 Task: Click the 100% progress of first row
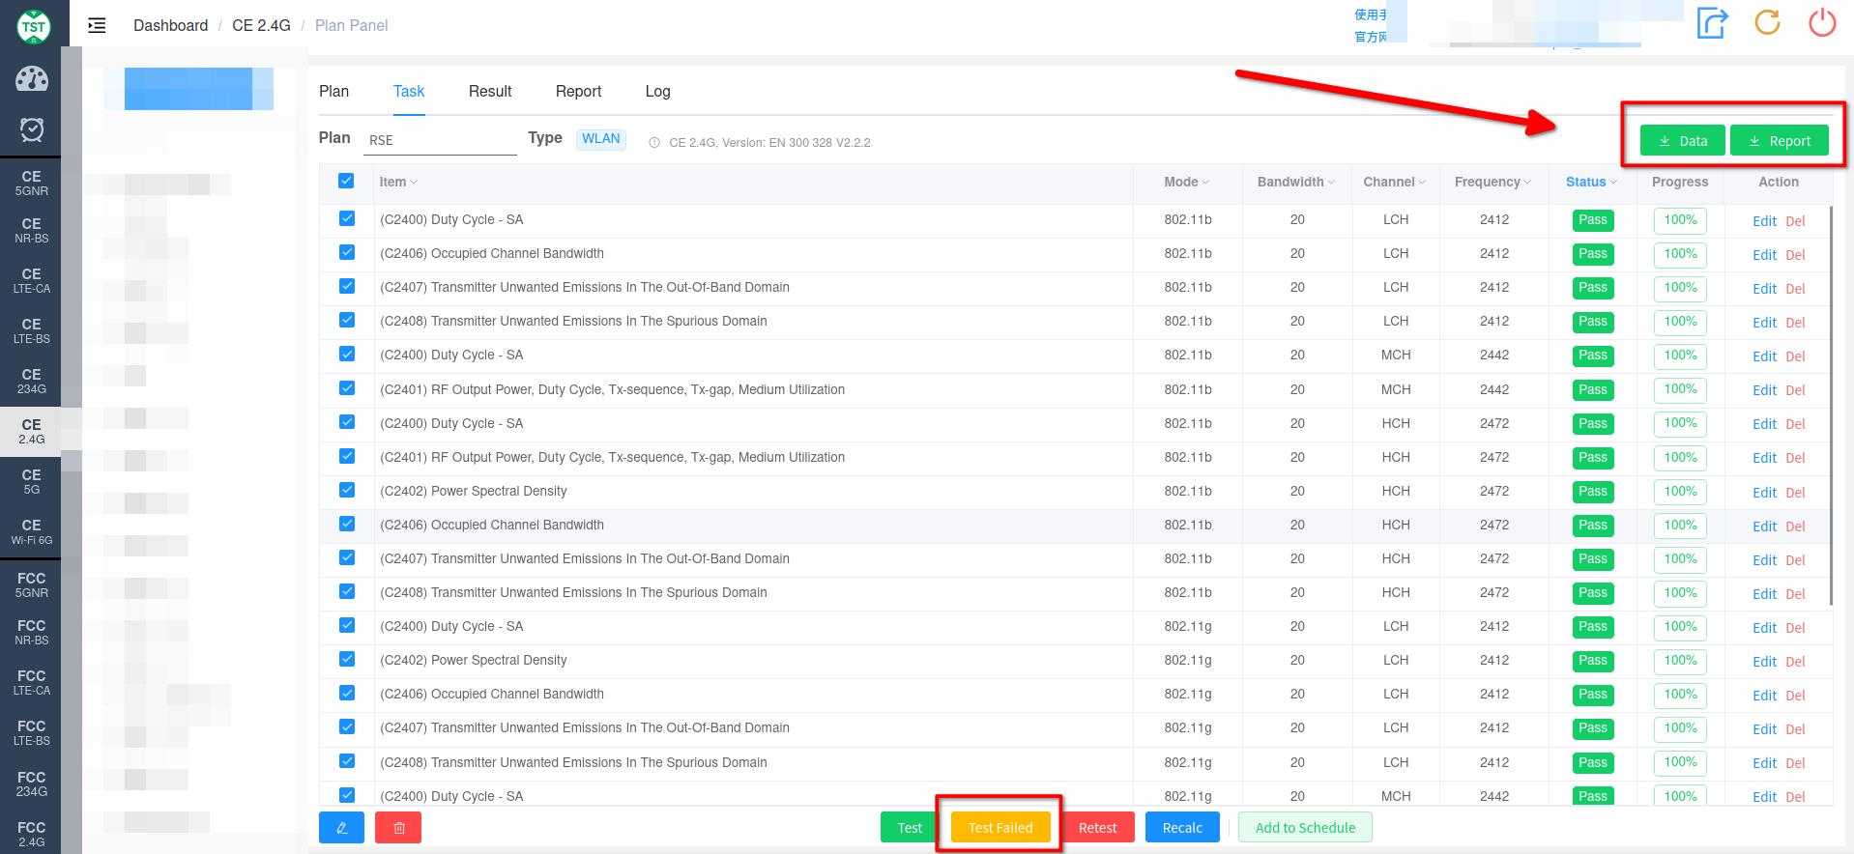click(x=1680, y=220)
